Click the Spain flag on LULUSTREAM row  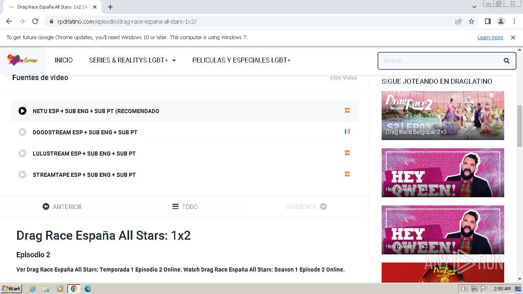click(x=347, y=153)
